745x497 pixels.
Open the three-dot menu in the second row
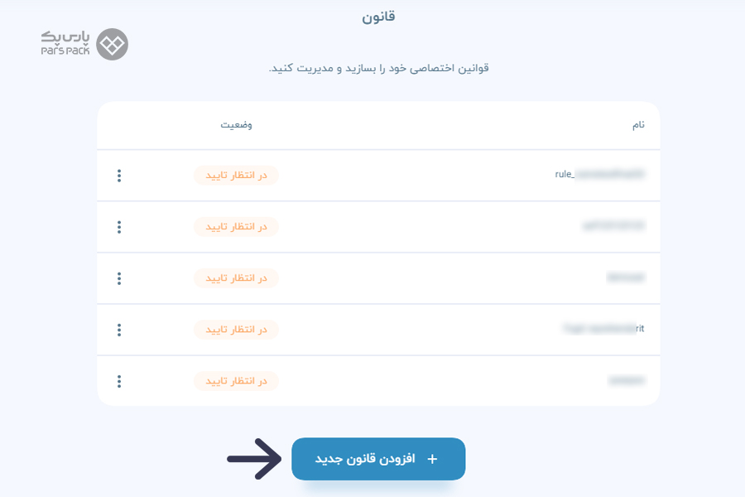(x=119, y=227)
